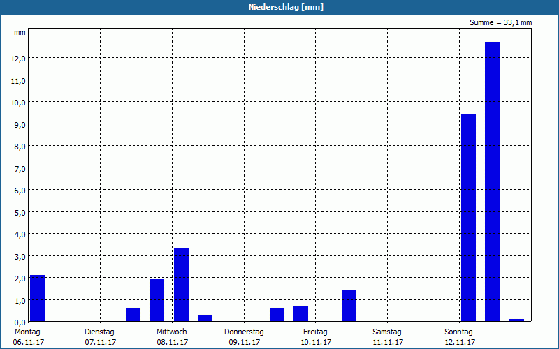The height and width of the screenshot is (349, 559).
Task: Click the Dienstag 07.11.17 axis label
Action: 100,337
